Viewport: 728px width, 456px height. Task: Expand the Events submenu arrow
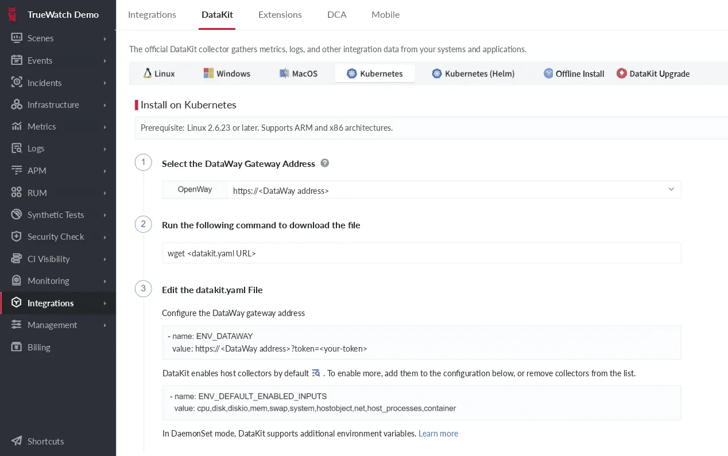[105, 60]
